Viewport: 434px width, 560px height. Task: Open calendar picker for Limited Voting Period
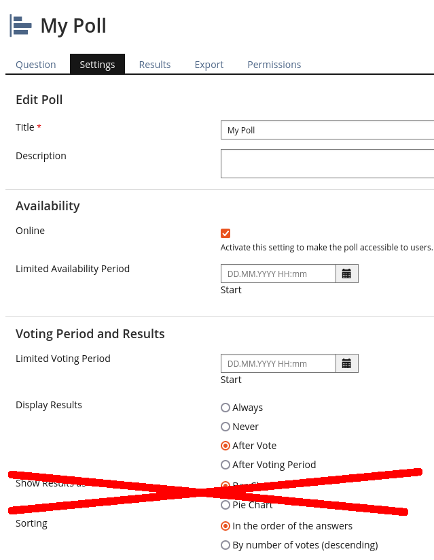tap(346, 363)
